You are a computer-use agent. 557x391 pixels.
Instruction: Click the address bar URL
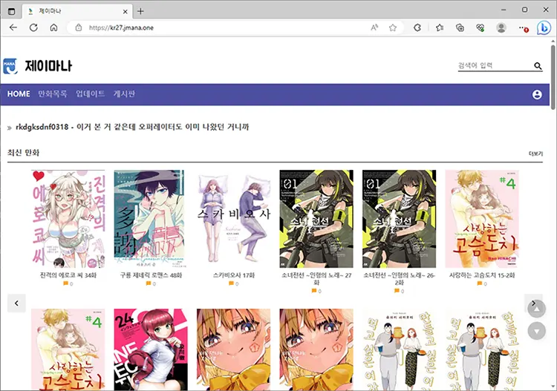(121, 27)
